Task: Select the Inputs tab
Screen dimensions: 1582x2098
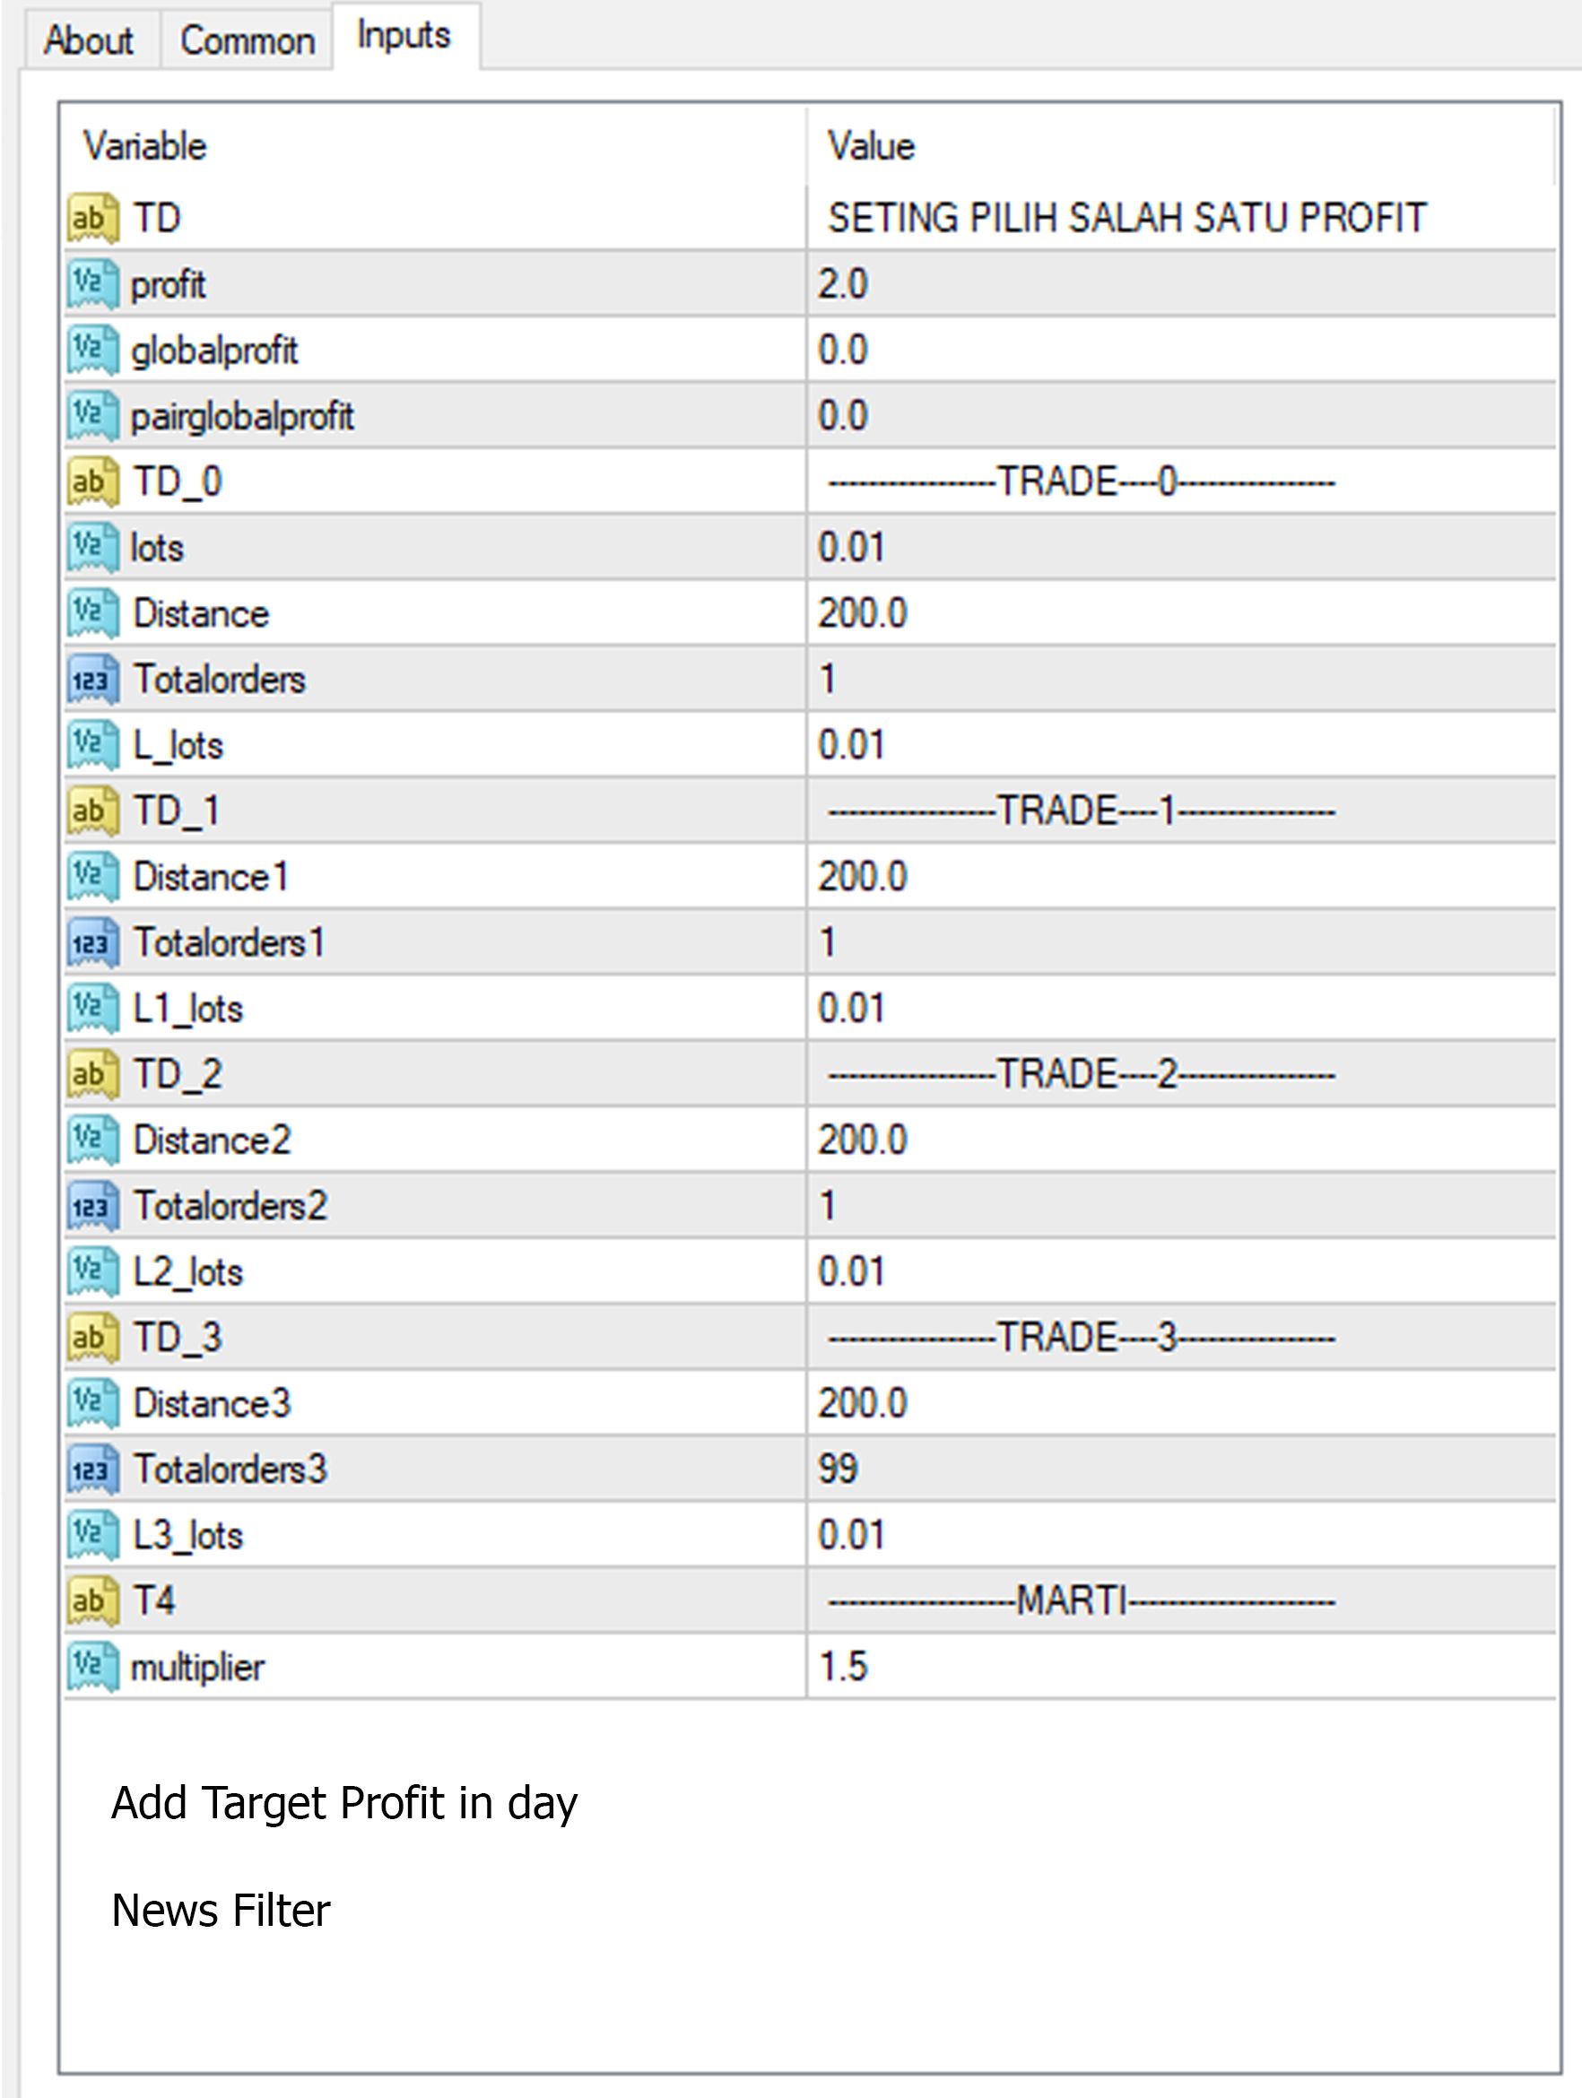Action: 405,36
